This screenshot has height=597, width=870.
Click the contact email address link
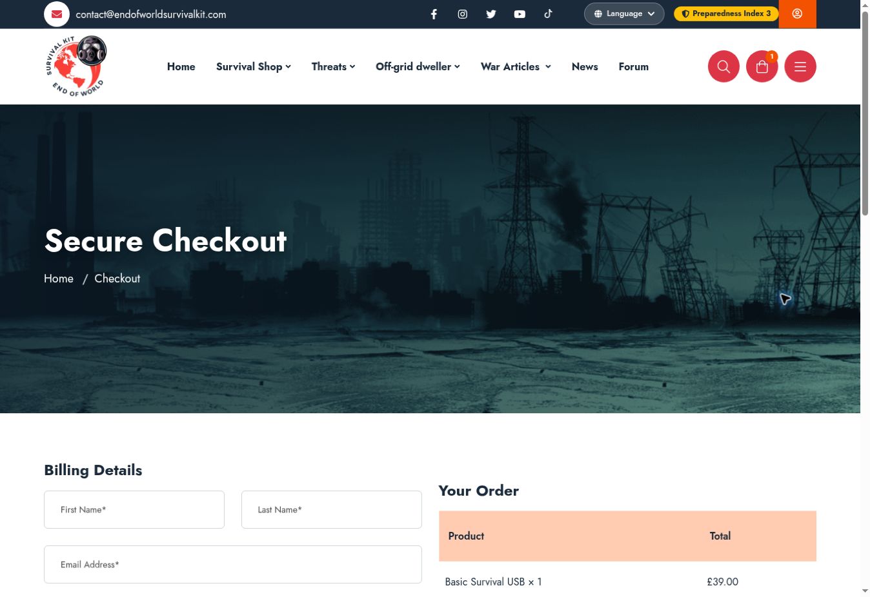coord(151,14)
